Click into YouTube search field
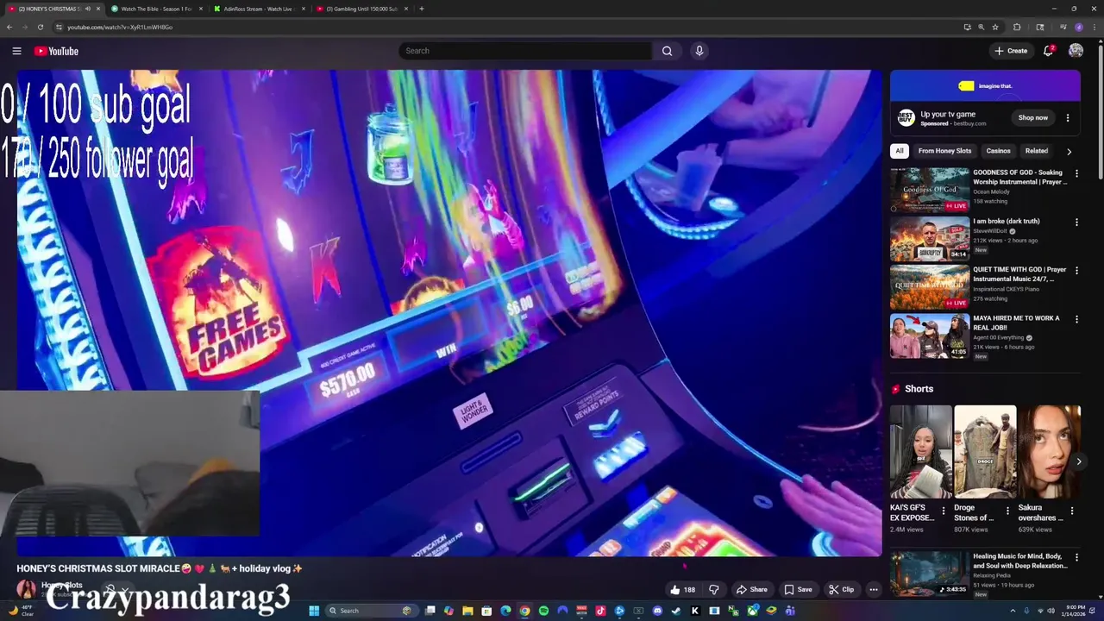Screen dimensions: 1104x621 tap(525, 51)
